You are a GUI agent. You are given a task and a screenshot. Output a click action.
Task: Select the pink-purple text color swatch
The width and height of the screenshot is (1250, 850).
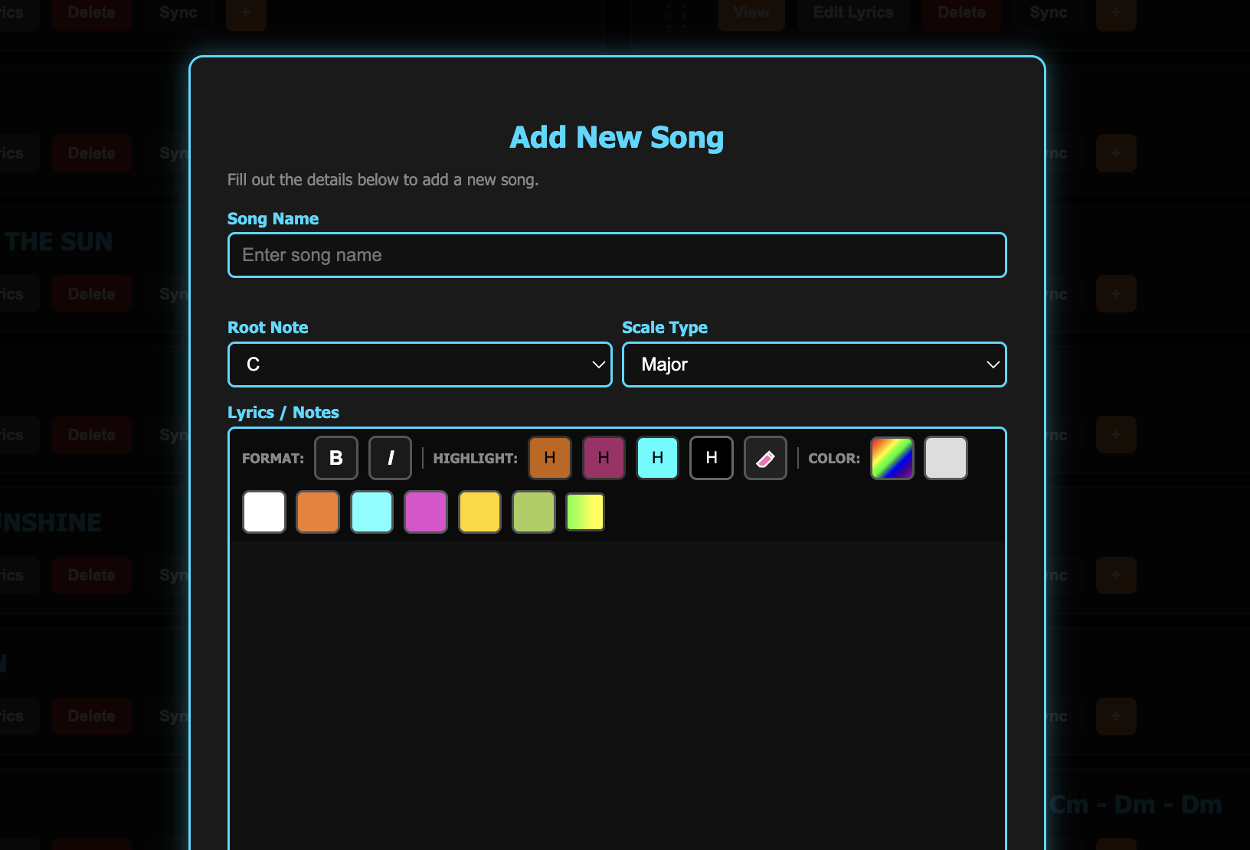coord(426,512)
